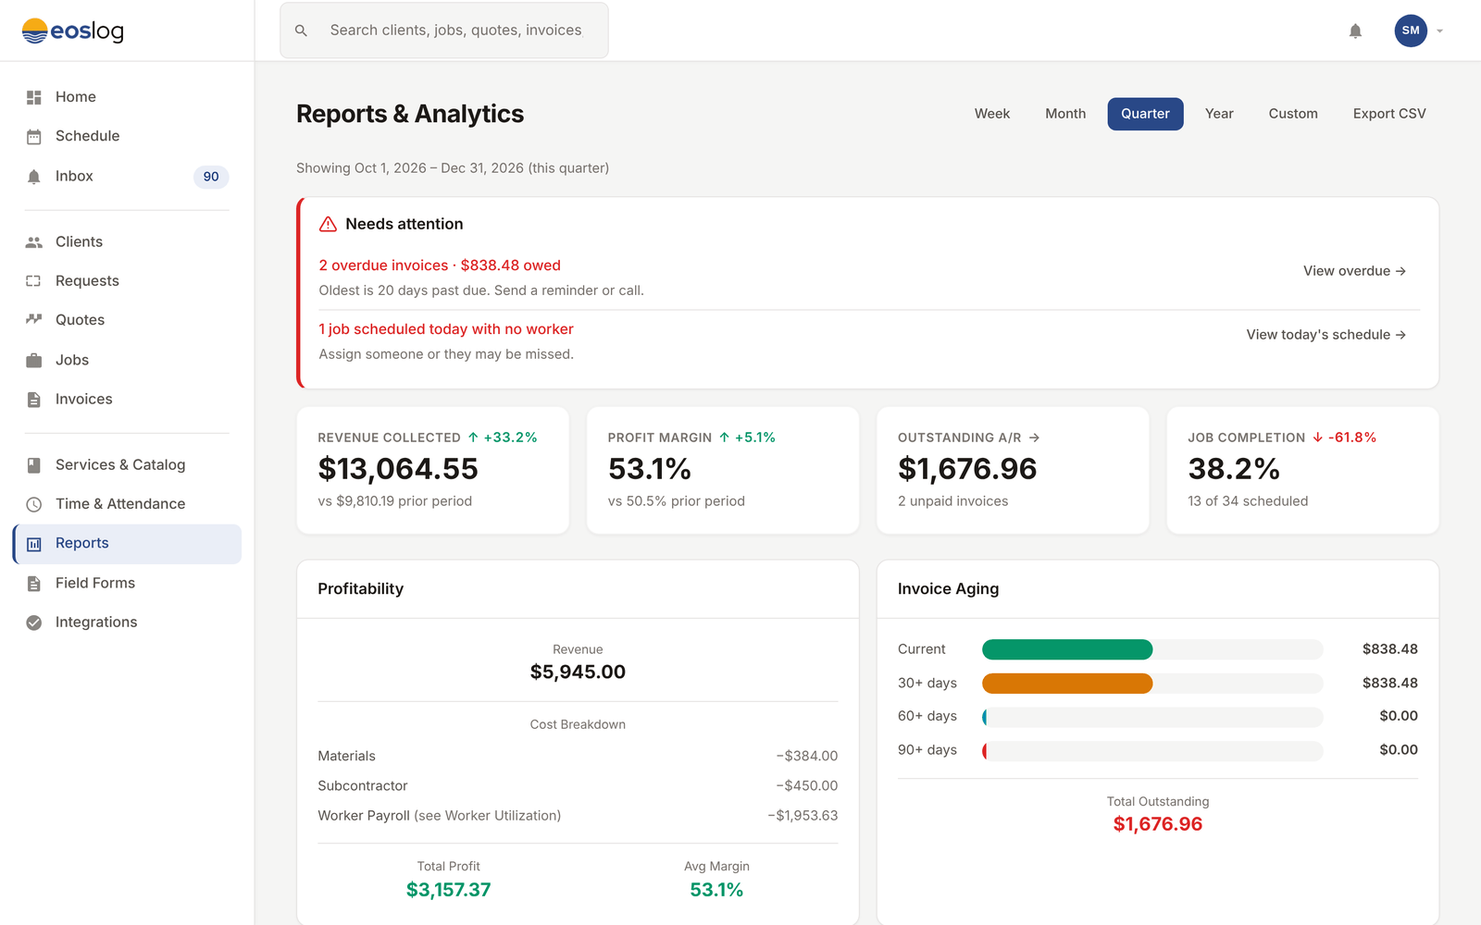Click the Inbox bell icon in the sidebar
Screen dimensions: 1481x925
point(34,177)
